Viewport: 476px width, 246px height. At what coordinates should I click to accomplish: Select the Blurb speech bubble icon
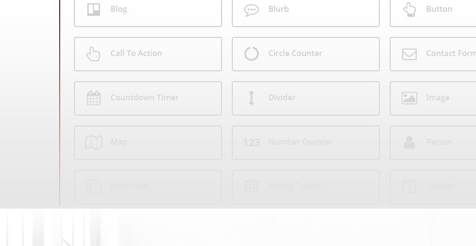coord(252,10)
